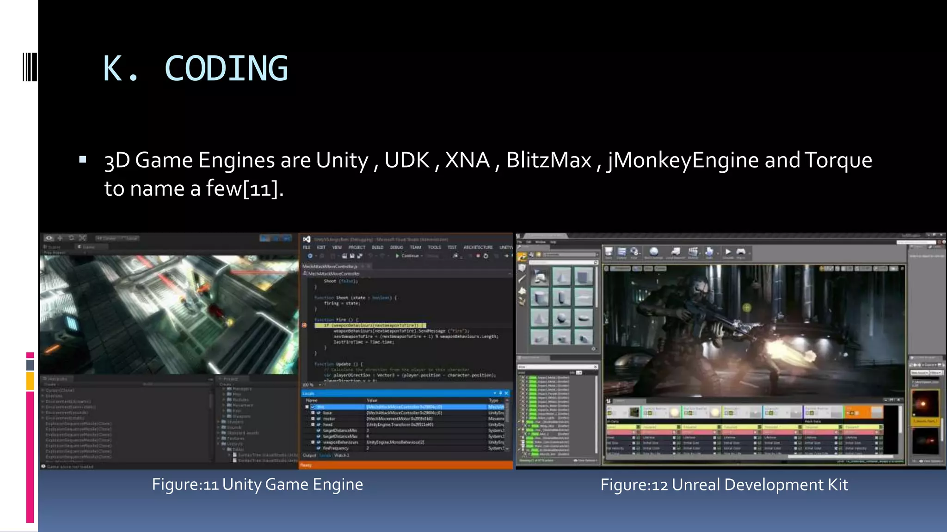Select the orange highlighted emitter module

864,412
